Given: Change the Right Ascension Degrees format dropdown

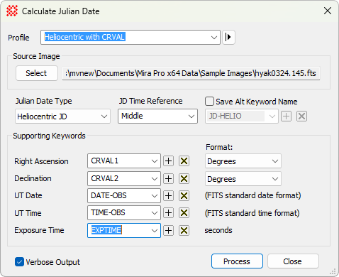Looking at the screenshot, I should [243, 161].
